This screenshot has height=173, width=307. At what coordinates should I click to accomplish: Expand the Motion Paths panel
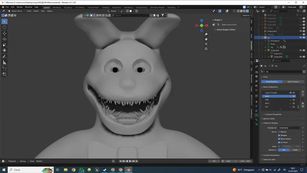pyautogui.click(x=269, y=119)
